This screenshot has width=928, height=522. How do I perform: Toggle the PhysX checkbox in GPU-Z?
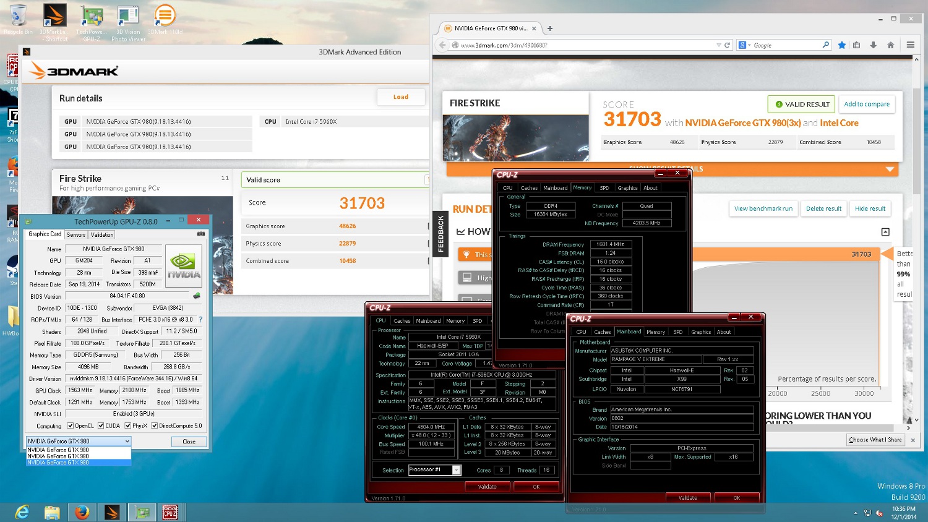(x=127, y=426)
